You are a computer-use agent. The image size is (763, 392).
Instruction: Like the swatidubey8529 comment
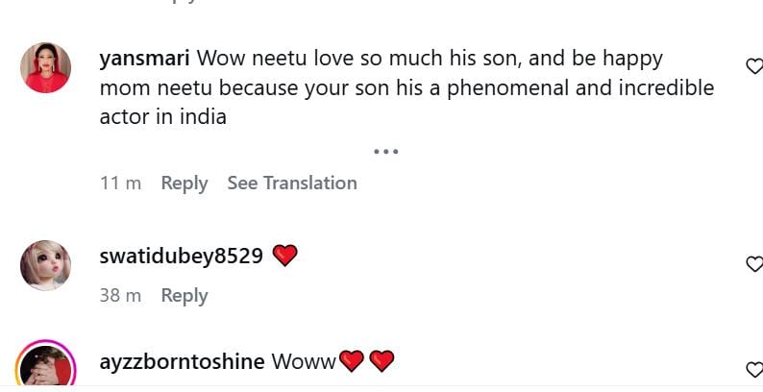pos(754,263)
